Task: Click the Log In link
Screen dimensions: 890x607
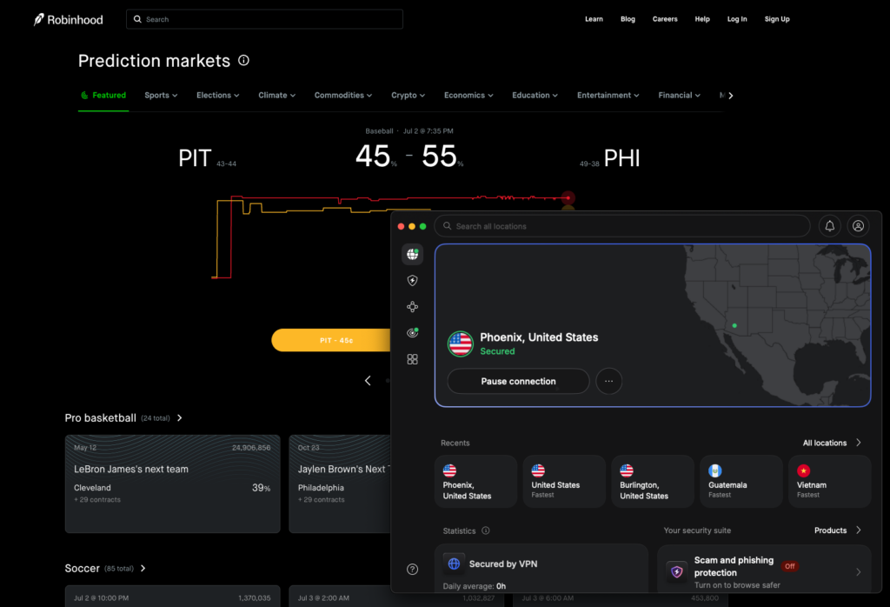Action: tap(737, 19)
